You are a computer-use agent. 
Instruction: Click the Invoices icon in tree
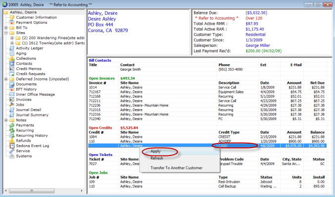(x=12, y=100)
